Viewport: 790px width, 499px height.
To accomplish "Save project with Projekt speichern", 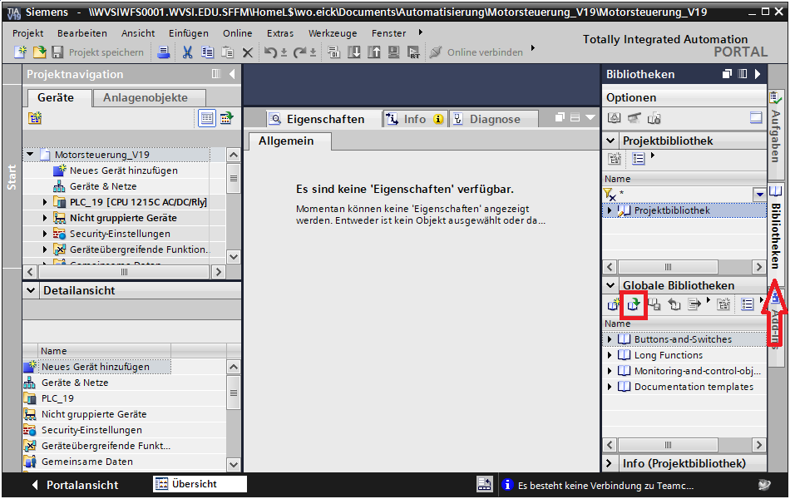I will [x=98, y=52].
